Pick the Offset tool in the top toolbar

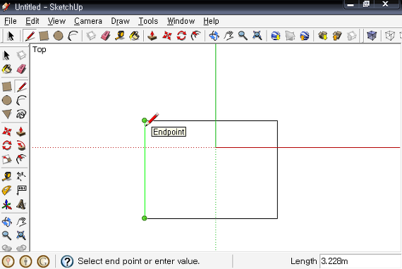[x=196, y=36]
